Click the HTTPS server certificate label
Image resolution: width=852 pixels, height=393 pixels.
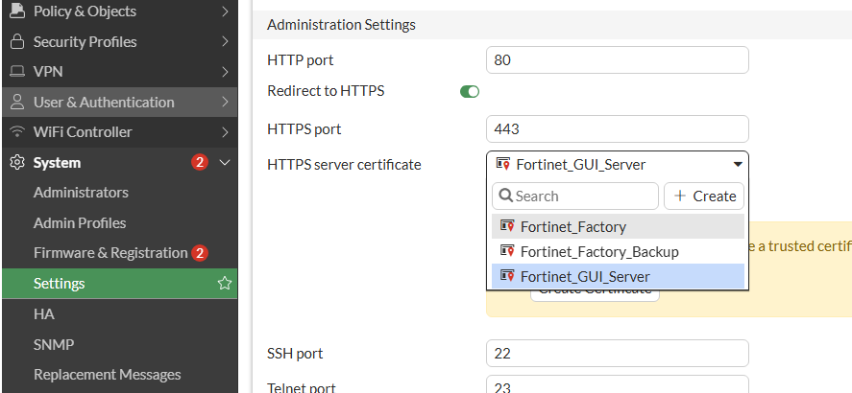344,164
